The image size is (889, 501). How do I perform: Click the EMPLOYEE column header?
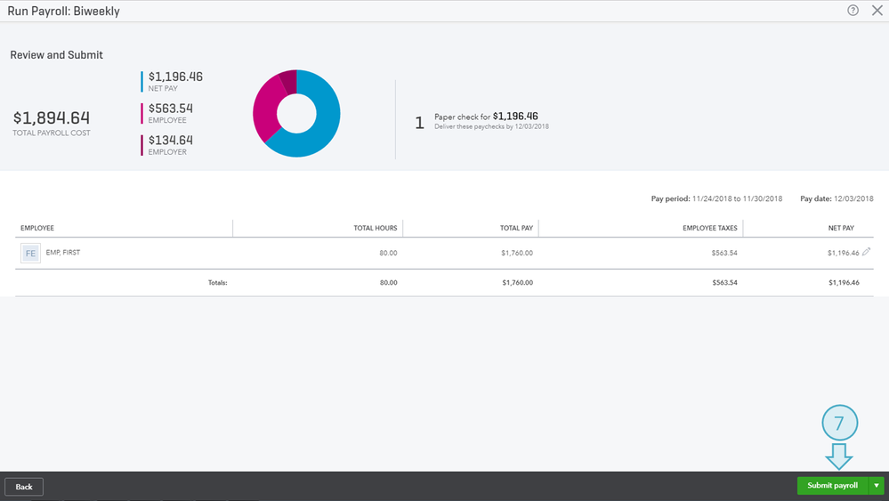tap(37, 228)
